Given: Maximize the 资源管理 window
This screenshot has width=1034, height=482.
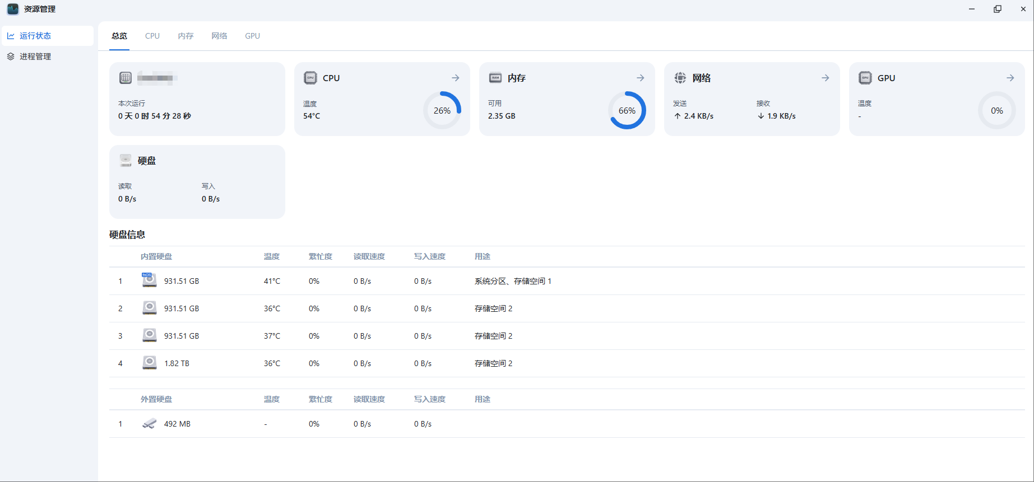Looking at the screenshot, I should (998, 9).
